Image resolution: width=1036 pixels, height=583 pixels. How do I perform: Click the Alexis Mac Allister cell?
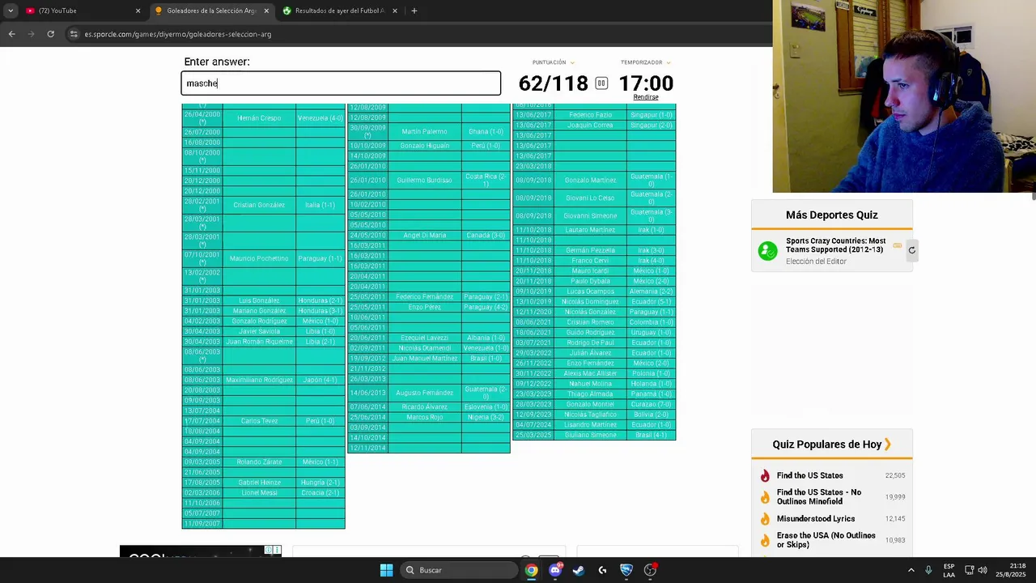[x=590, y=373]
